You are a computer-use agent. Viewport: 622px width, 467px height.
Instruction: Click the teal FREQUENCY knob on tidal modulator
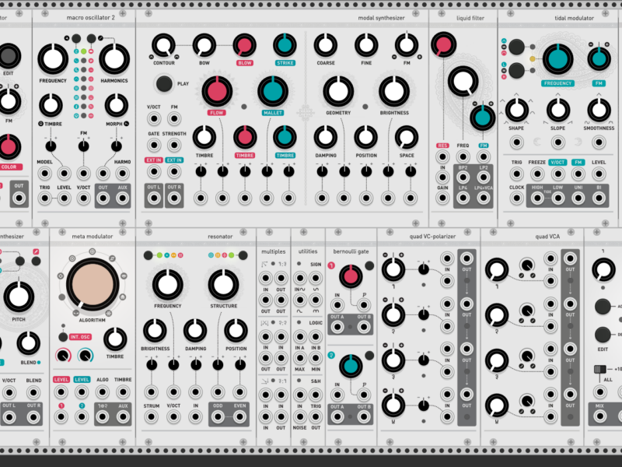557,59
